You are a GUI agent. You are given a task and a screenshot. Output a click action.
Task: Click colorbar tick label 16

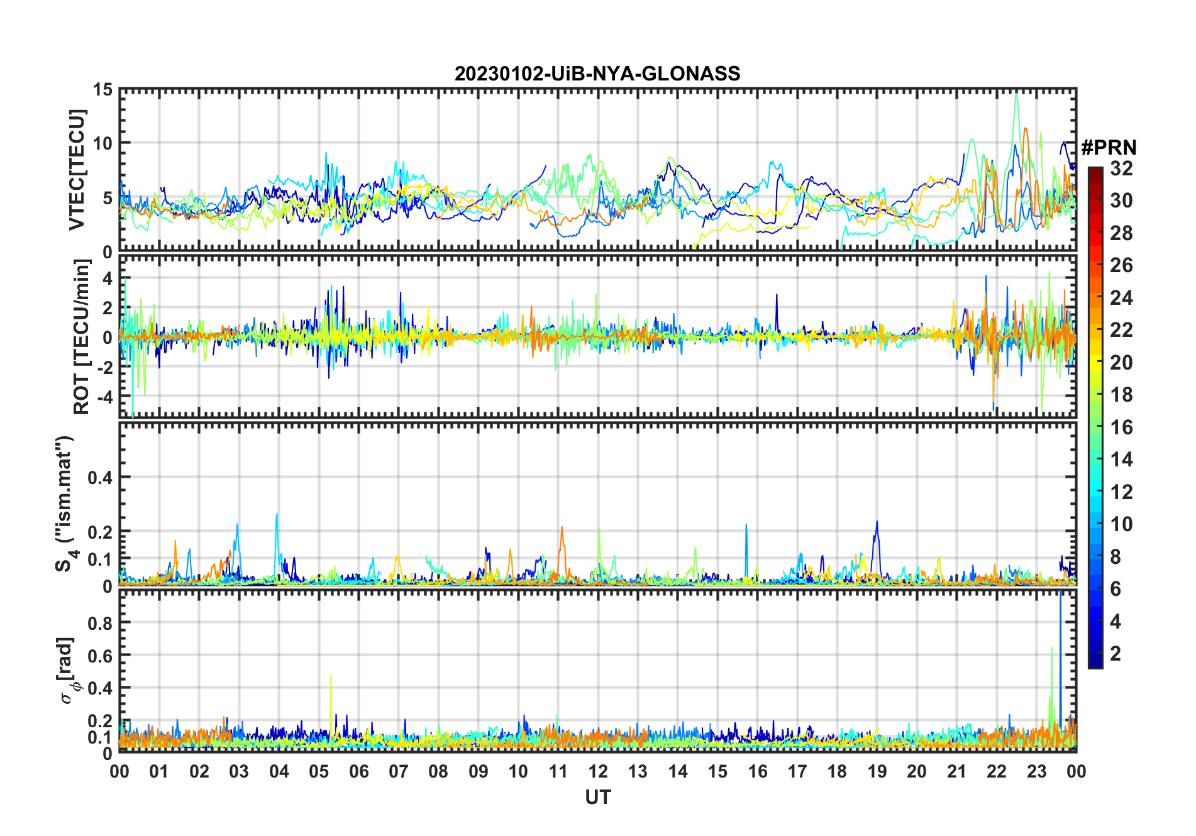point(1121,427)
